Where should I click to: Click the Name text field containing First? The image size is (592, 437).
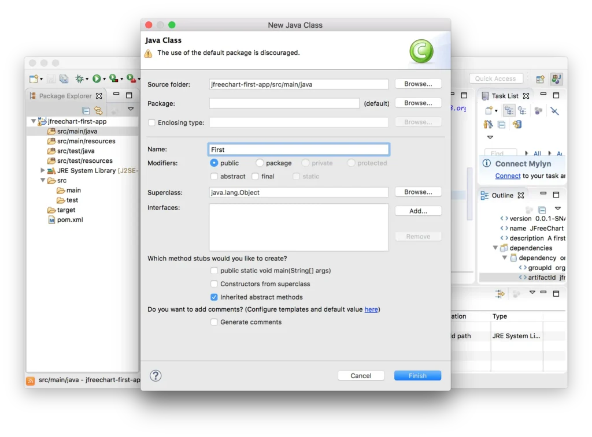pos(298,150)
